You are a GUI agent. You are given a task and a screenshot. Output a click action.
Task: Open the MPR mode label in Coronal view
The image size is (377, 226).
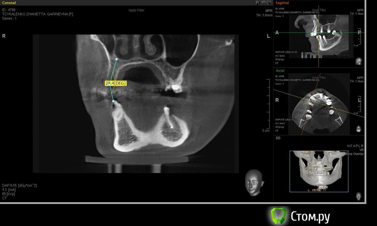(269, 11)
